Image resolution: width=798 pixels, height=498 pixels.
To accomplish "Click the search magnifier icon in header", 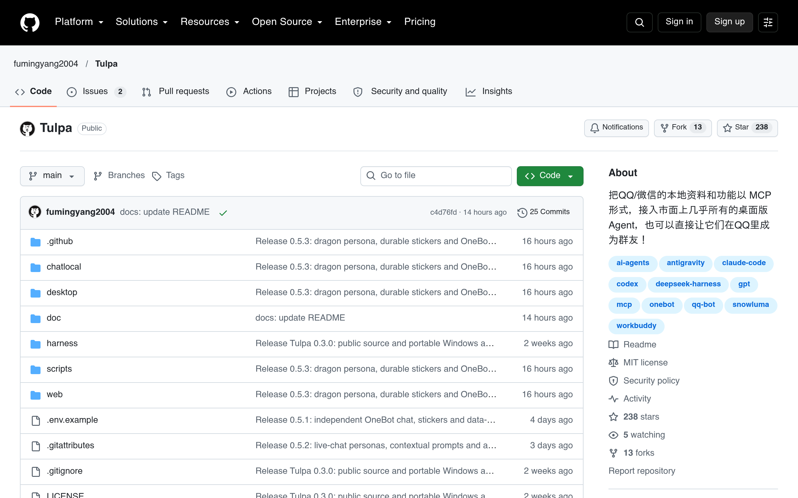I will (639, 22).
